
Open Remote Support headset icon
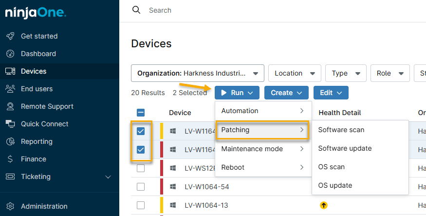tap(10, 106)
